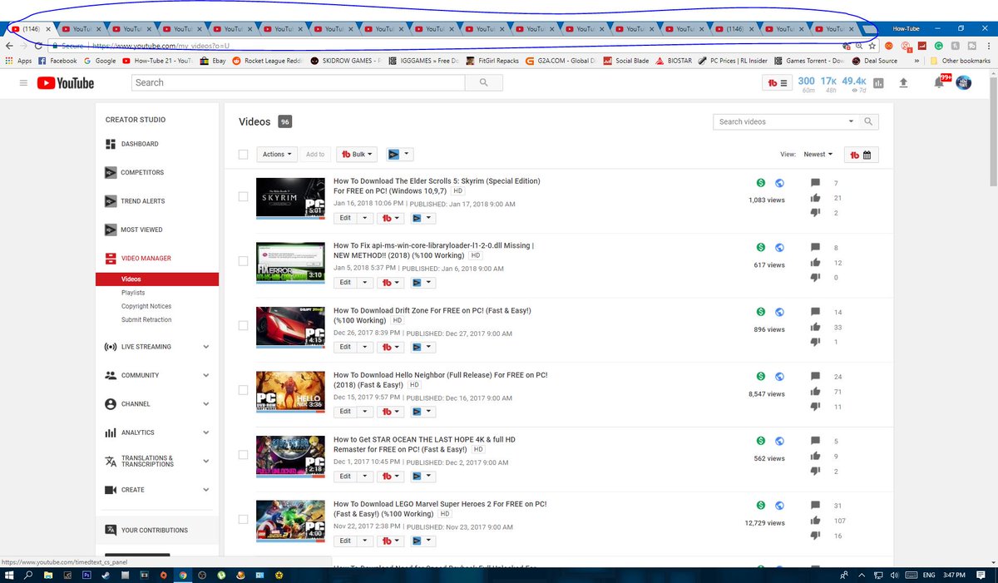The height and width of the screenshot is (583, 998).
Task: Click the volume icon in system tray
Action: pyautogui.click(x=893, y=575)
